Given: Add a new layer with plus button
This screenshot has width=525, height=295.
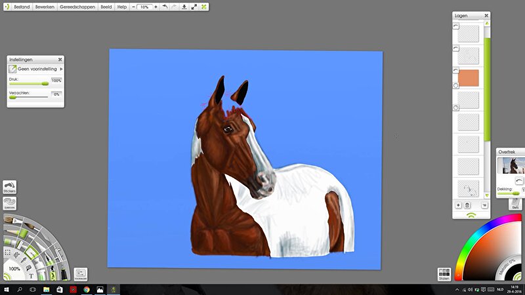Looking at the screenshot, I should point(457,205).
